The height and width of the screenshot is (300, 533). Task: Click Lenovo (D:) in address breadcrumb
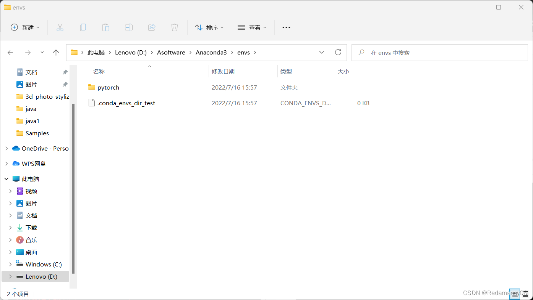pos(131,53)
